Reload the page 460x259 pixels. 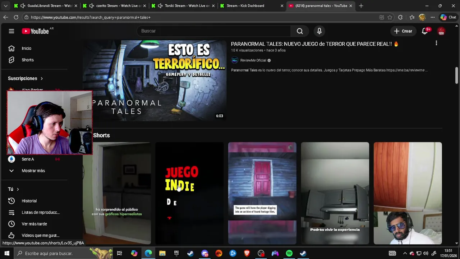point(16,17)
